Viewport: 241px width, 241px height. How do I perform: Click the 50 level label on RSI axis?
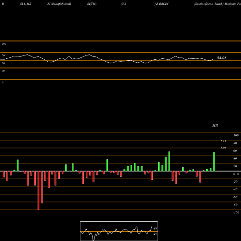pyautogui.click(x=3, y=63)
